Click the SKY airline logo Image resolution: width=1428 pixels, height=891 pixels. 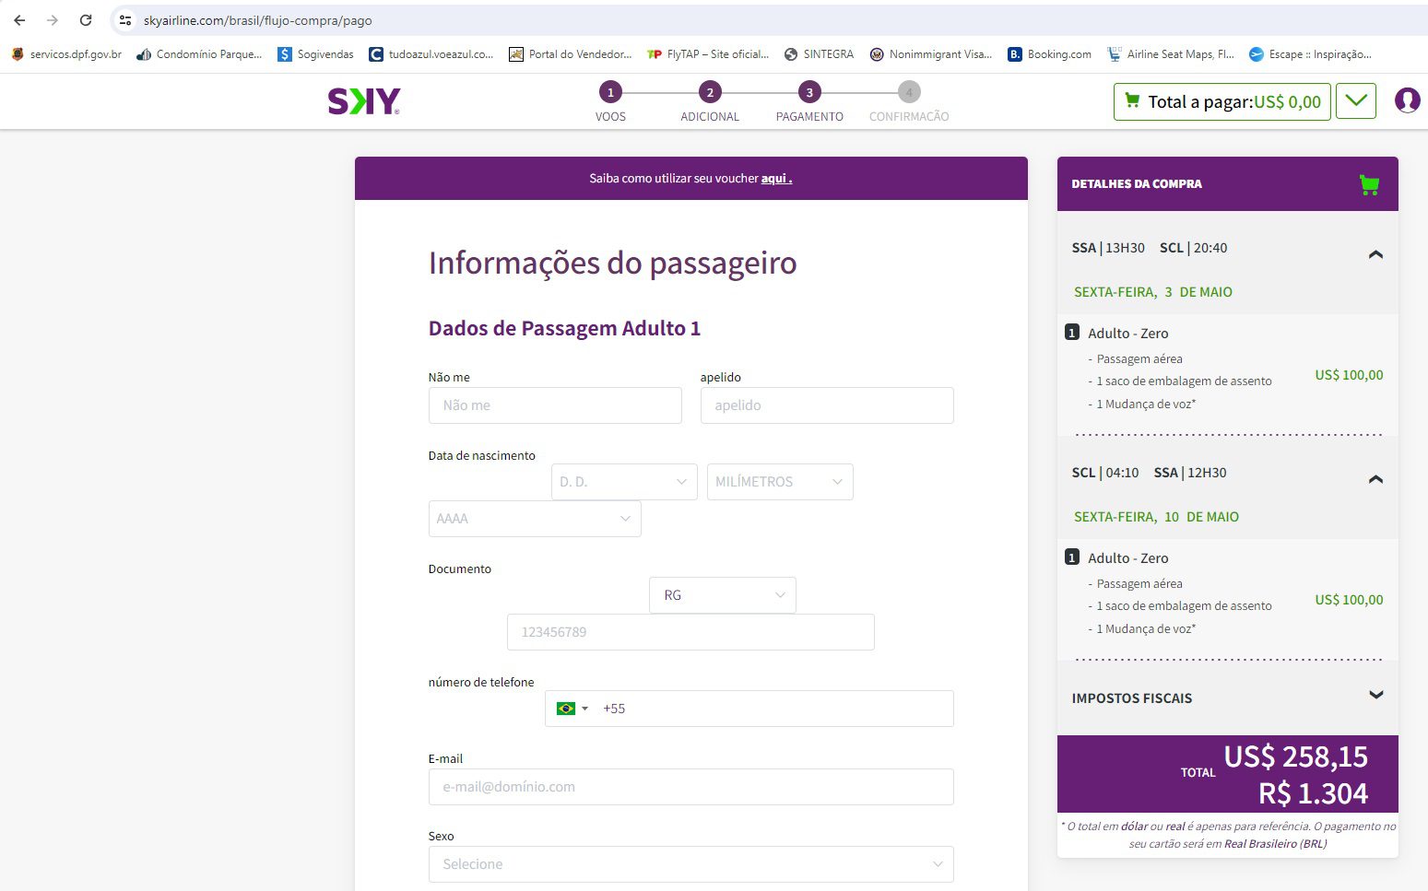(364, 101)
